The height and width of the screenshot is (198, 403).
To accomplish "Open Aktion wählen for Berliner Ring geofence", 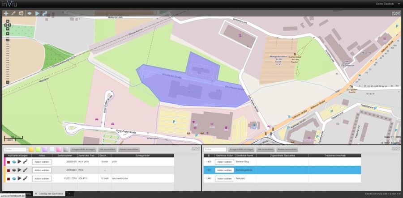I will (x=224, y=162).
